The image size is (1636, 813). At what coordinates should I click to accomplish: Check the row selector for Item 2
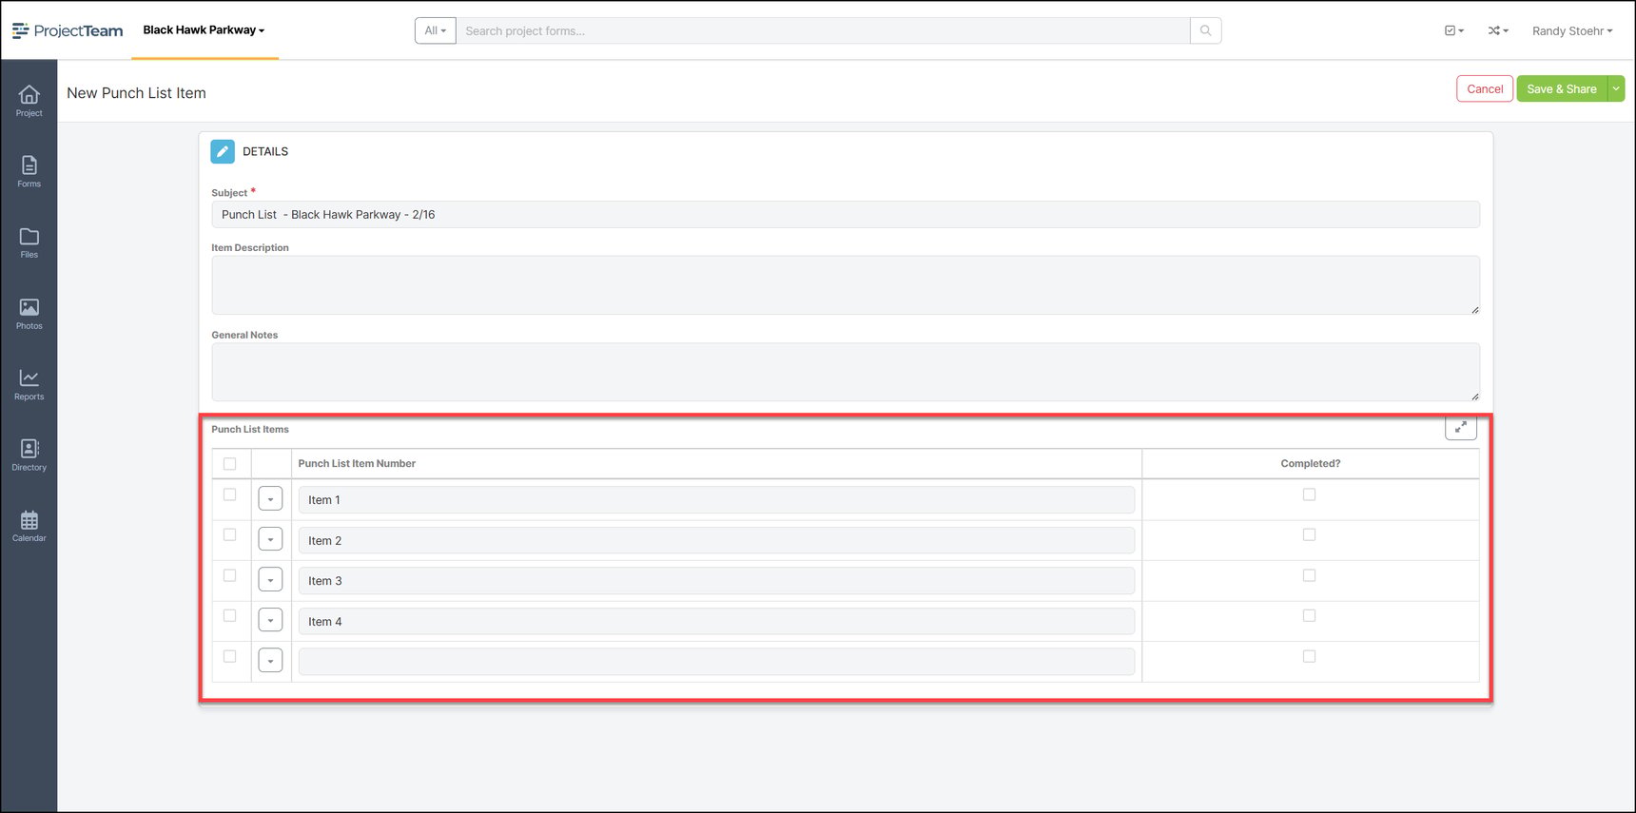click(x=229, y=534)
